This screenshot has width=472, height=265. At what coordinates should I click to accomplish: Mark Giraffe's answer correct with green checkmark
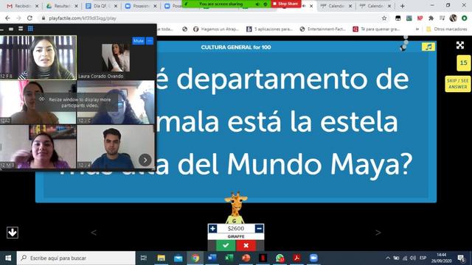(x=226, y=245)
